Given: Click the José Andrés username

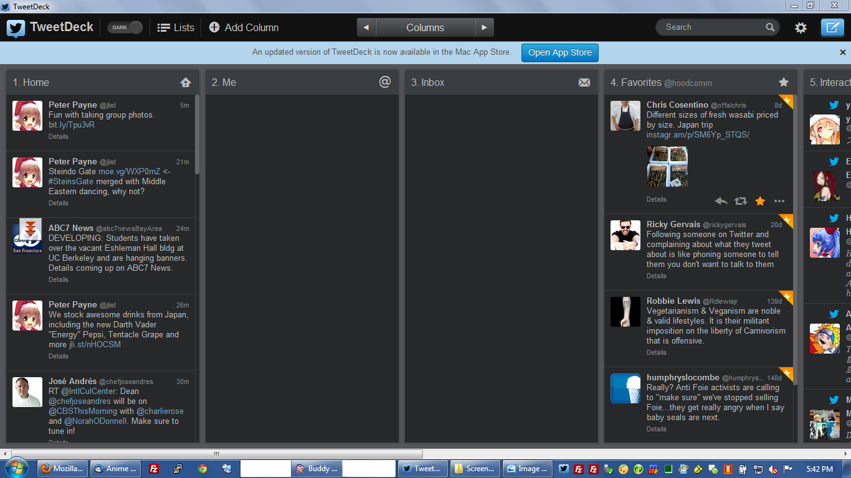Looking at the screenshot, I should point(72,381).
